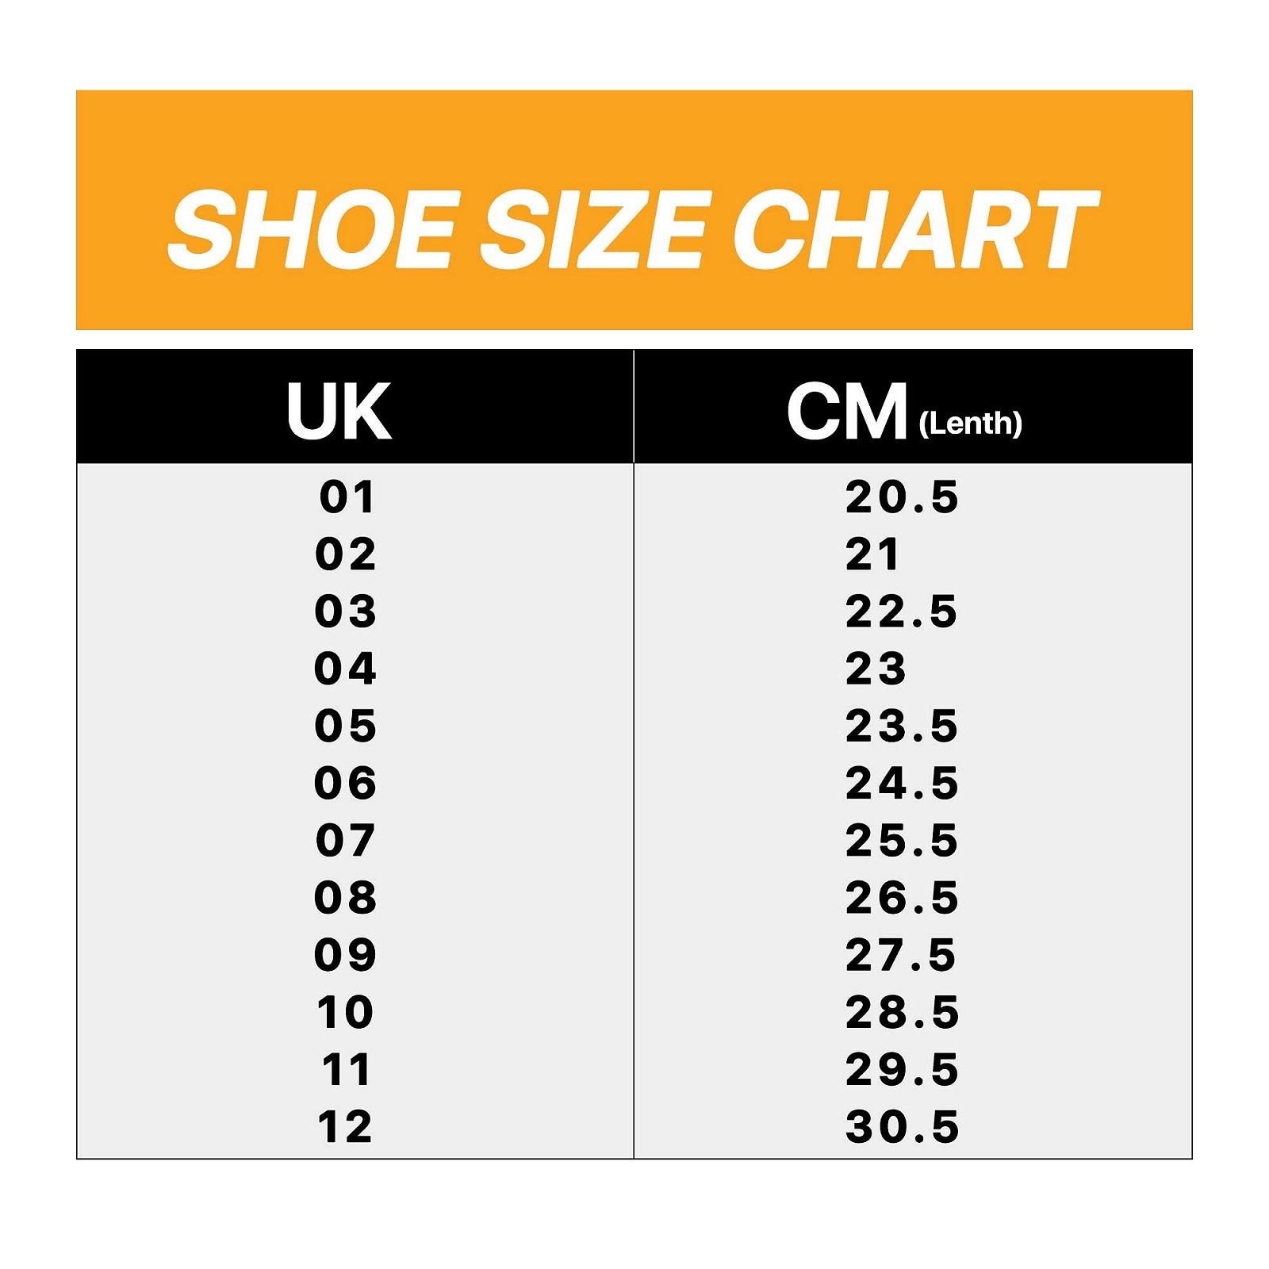This screenshot has height=1269, width=1269.
Task: Click the 25.5 cm length value
Action: click(902, 840)
